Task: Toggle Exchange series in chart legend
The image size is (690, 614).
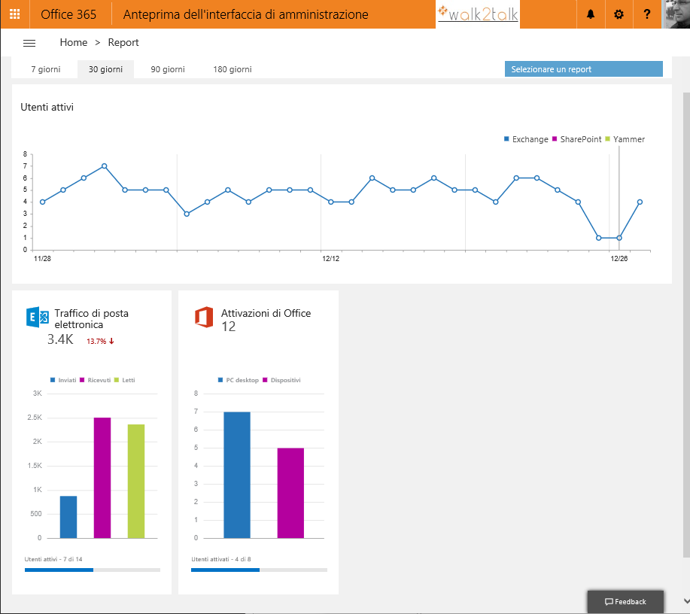Action: [526, 139]
